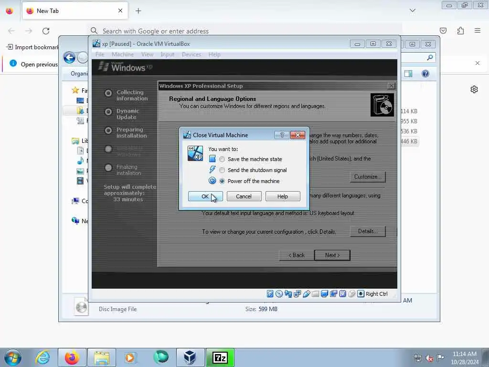Open new tab with plus button

click(138, 11)
